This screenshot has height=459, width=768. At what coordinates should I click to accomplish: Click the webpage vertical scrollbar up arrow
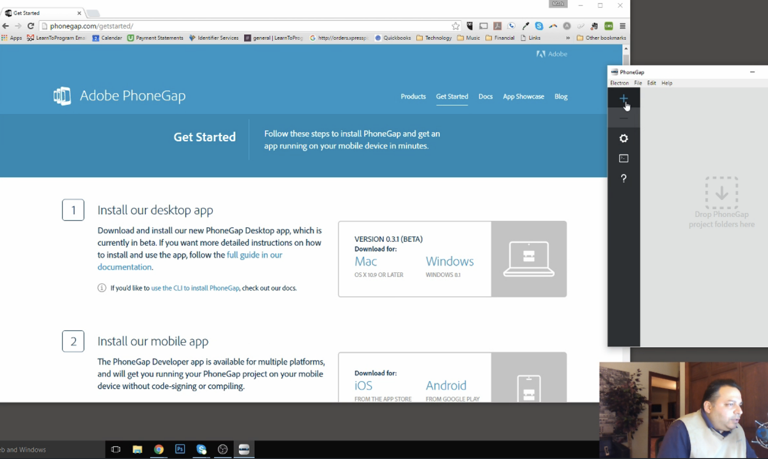coord(626,48)
